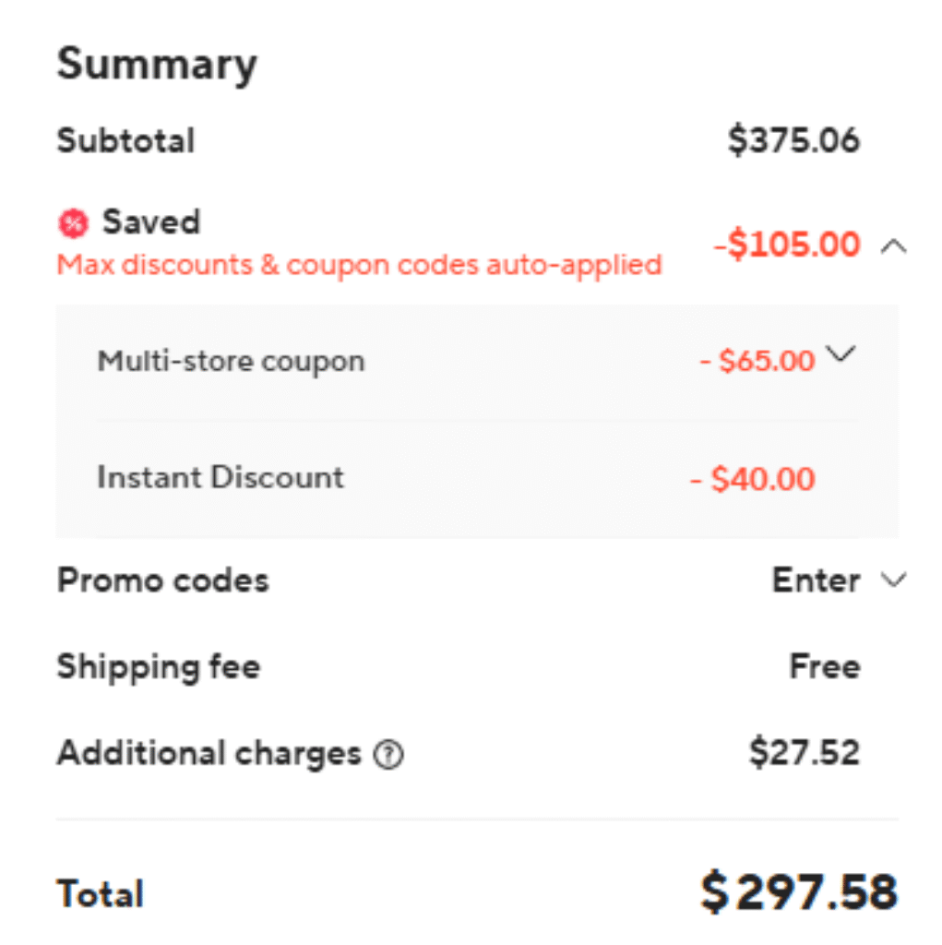Click the -$65.00 coupon amount

757,360
